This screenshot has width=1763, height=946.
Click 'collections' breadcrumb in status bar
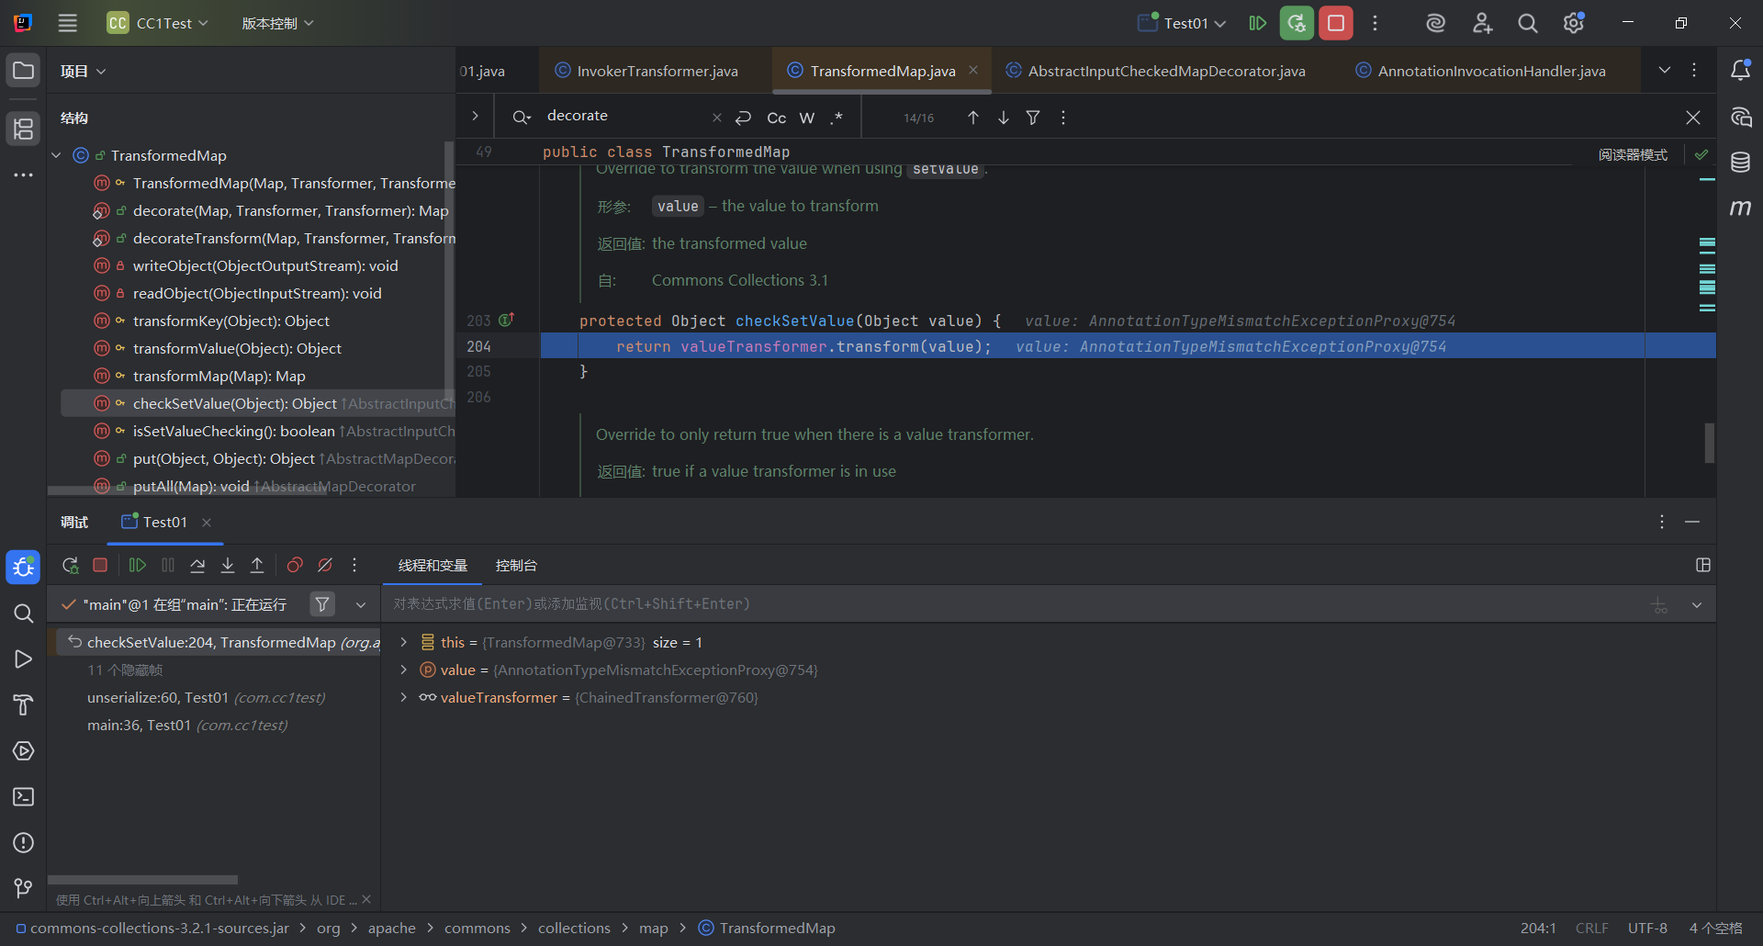(x=574, y=929)
